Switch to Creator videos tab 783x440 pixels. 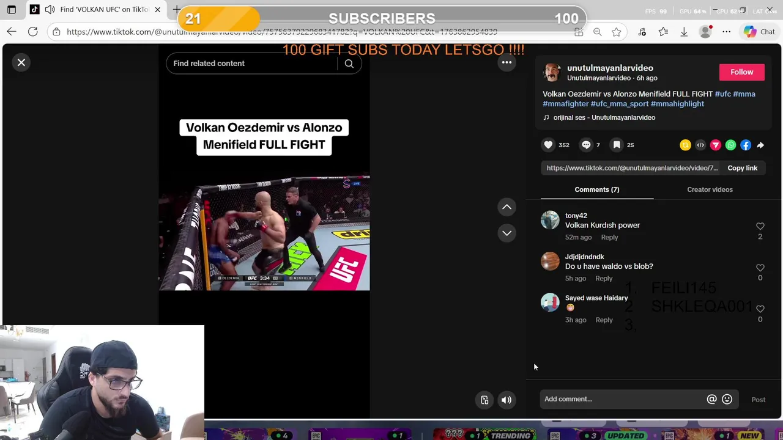pos(710,189)
